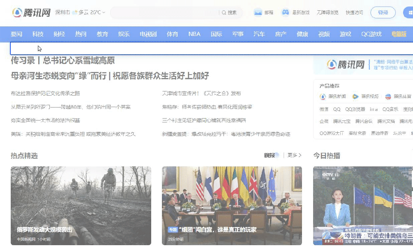
Task: Go to the 军事 channel
Action: coord(238,34)
